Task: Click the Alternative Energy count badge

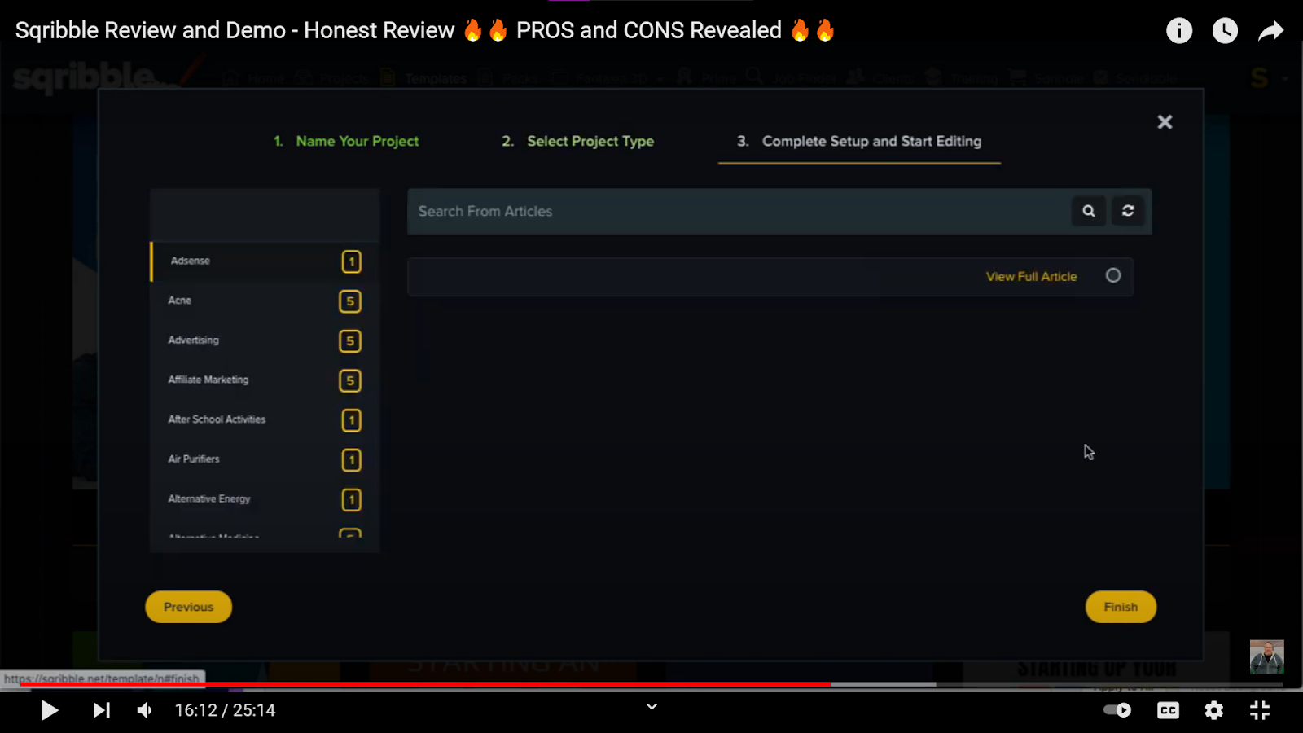Action: click(351, 499)
